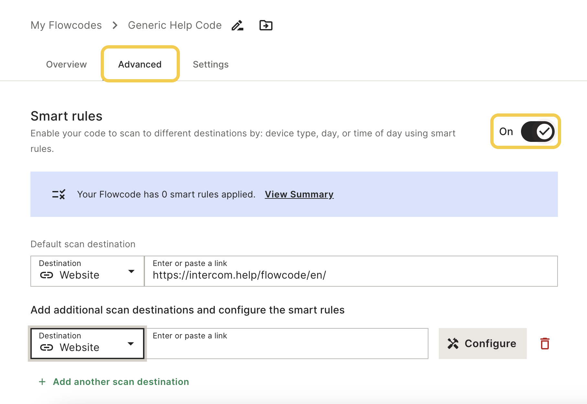Click the link icon in additional Destination dropdown
587x404 pixels.
47,347
